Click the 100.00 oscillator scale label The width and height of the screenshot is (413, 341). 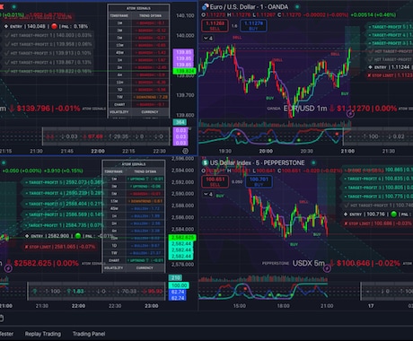click(179, 285)
